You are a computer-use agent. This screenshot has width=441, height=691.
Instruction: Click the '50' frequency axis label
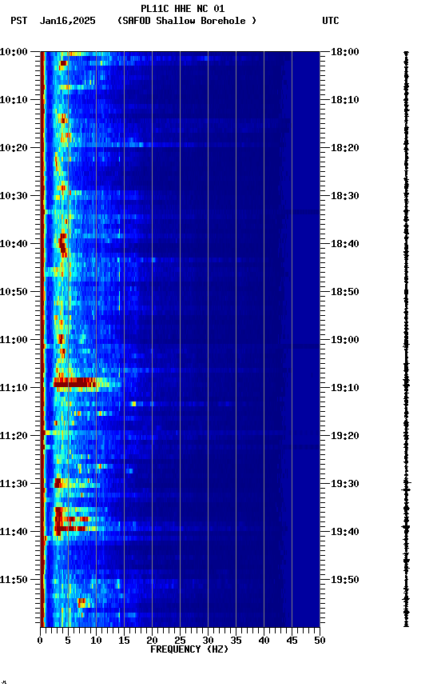(x=320, y=641)
